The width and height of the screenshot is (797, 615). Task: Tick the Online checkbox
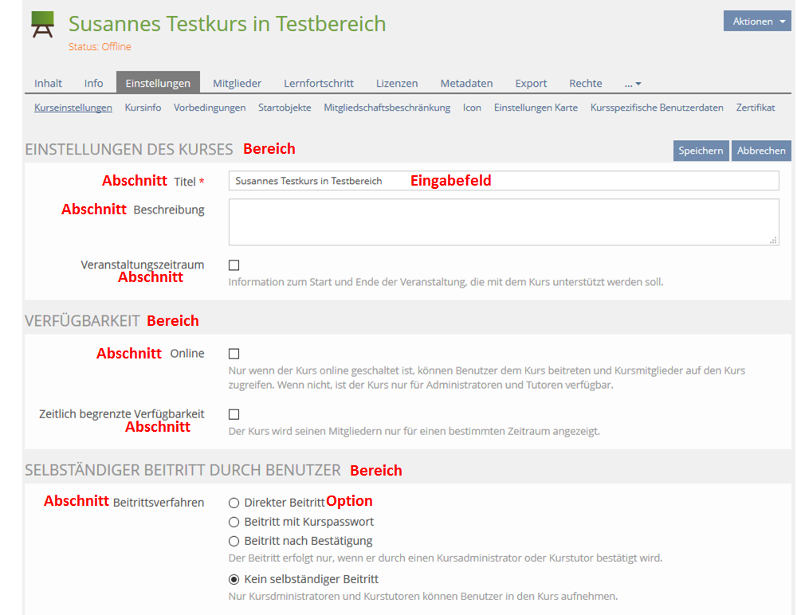point(234,354)
